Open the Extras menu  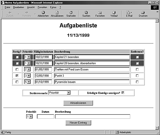[x=53, y=7]
